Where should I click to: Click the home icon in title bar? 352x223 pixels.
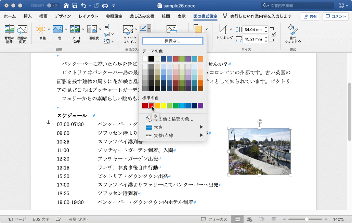click(x=66, y=5)
